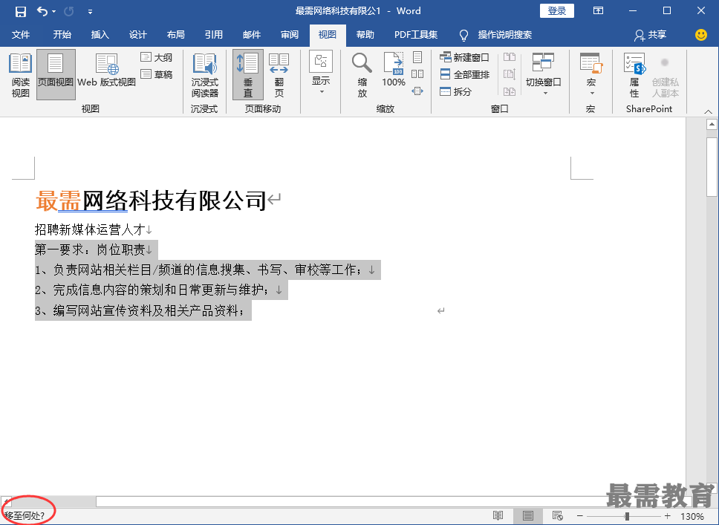
Task: Click the 登录 sign-in button
Action: click(x=556, y=10)
